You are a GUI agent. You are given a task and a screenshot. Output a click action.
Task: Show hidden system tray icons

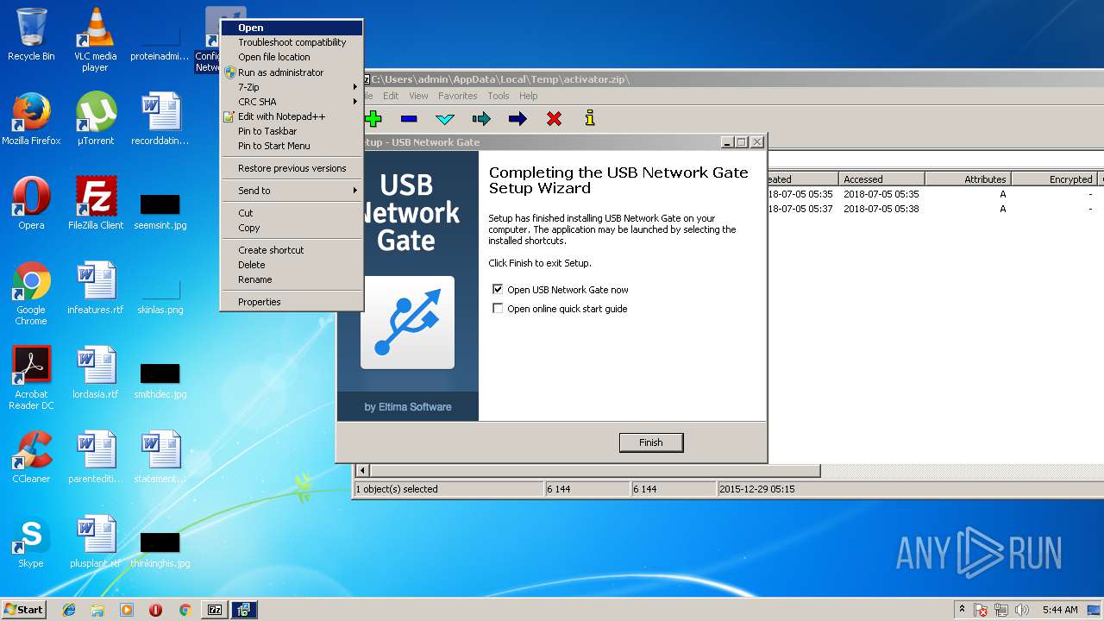tap(963, 610)
